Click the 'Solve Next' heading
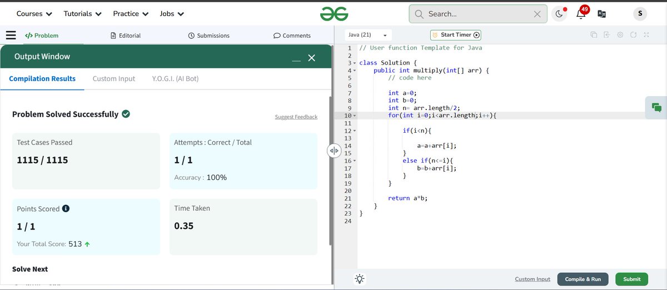Screen dimensions: 667x290 tap(30, 269)
